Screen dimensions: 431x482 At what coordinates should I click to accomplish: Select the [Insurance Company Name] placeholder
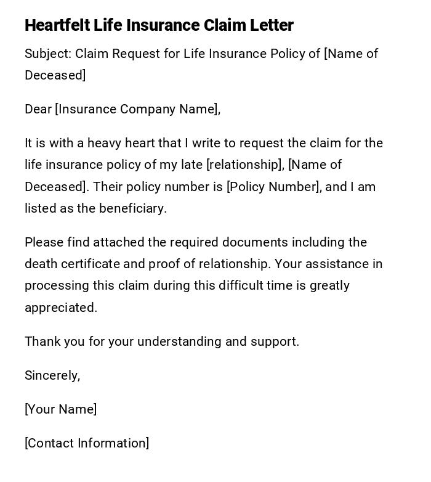point(137,109)
